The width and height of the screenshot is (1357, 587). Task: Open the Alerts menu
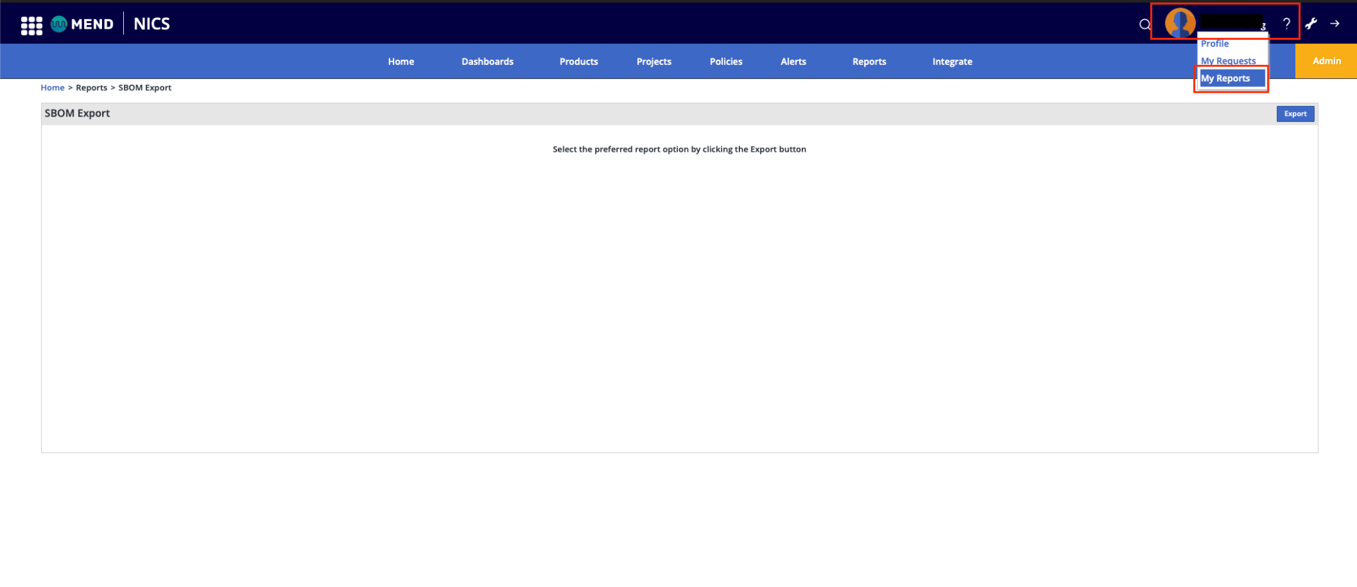pyautogui.click(x=793, y=62)
